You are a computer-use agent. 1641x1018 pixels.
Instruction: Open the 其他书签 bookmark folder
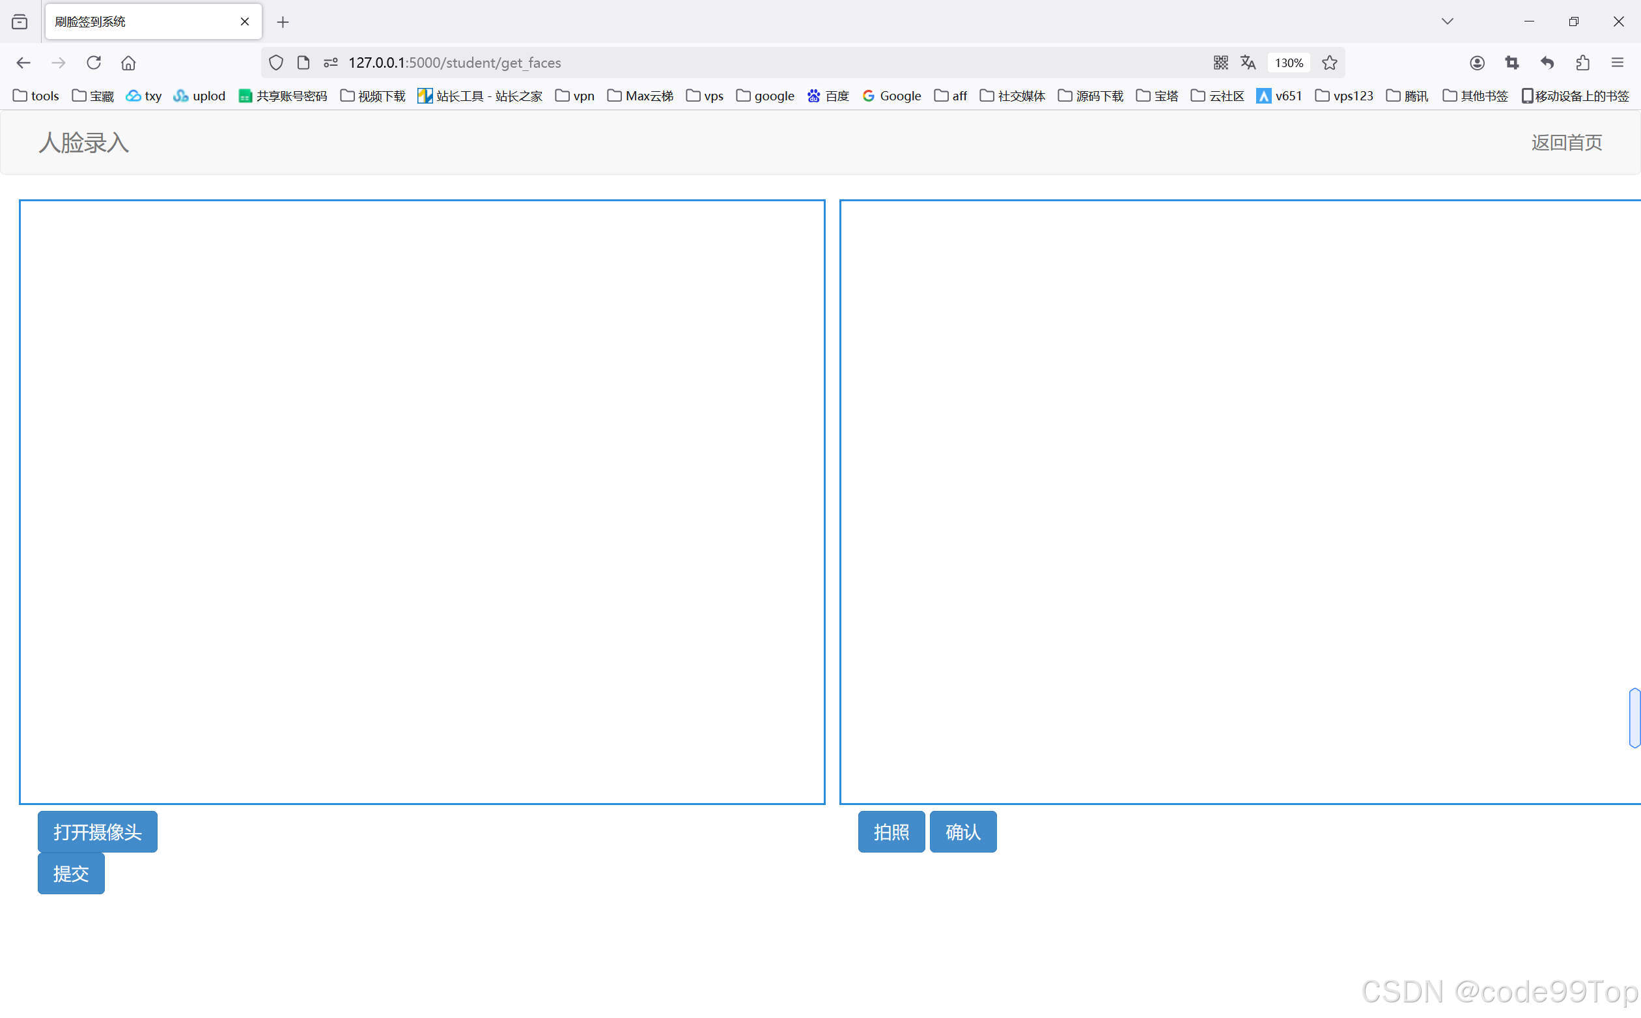pos(1476,96)
